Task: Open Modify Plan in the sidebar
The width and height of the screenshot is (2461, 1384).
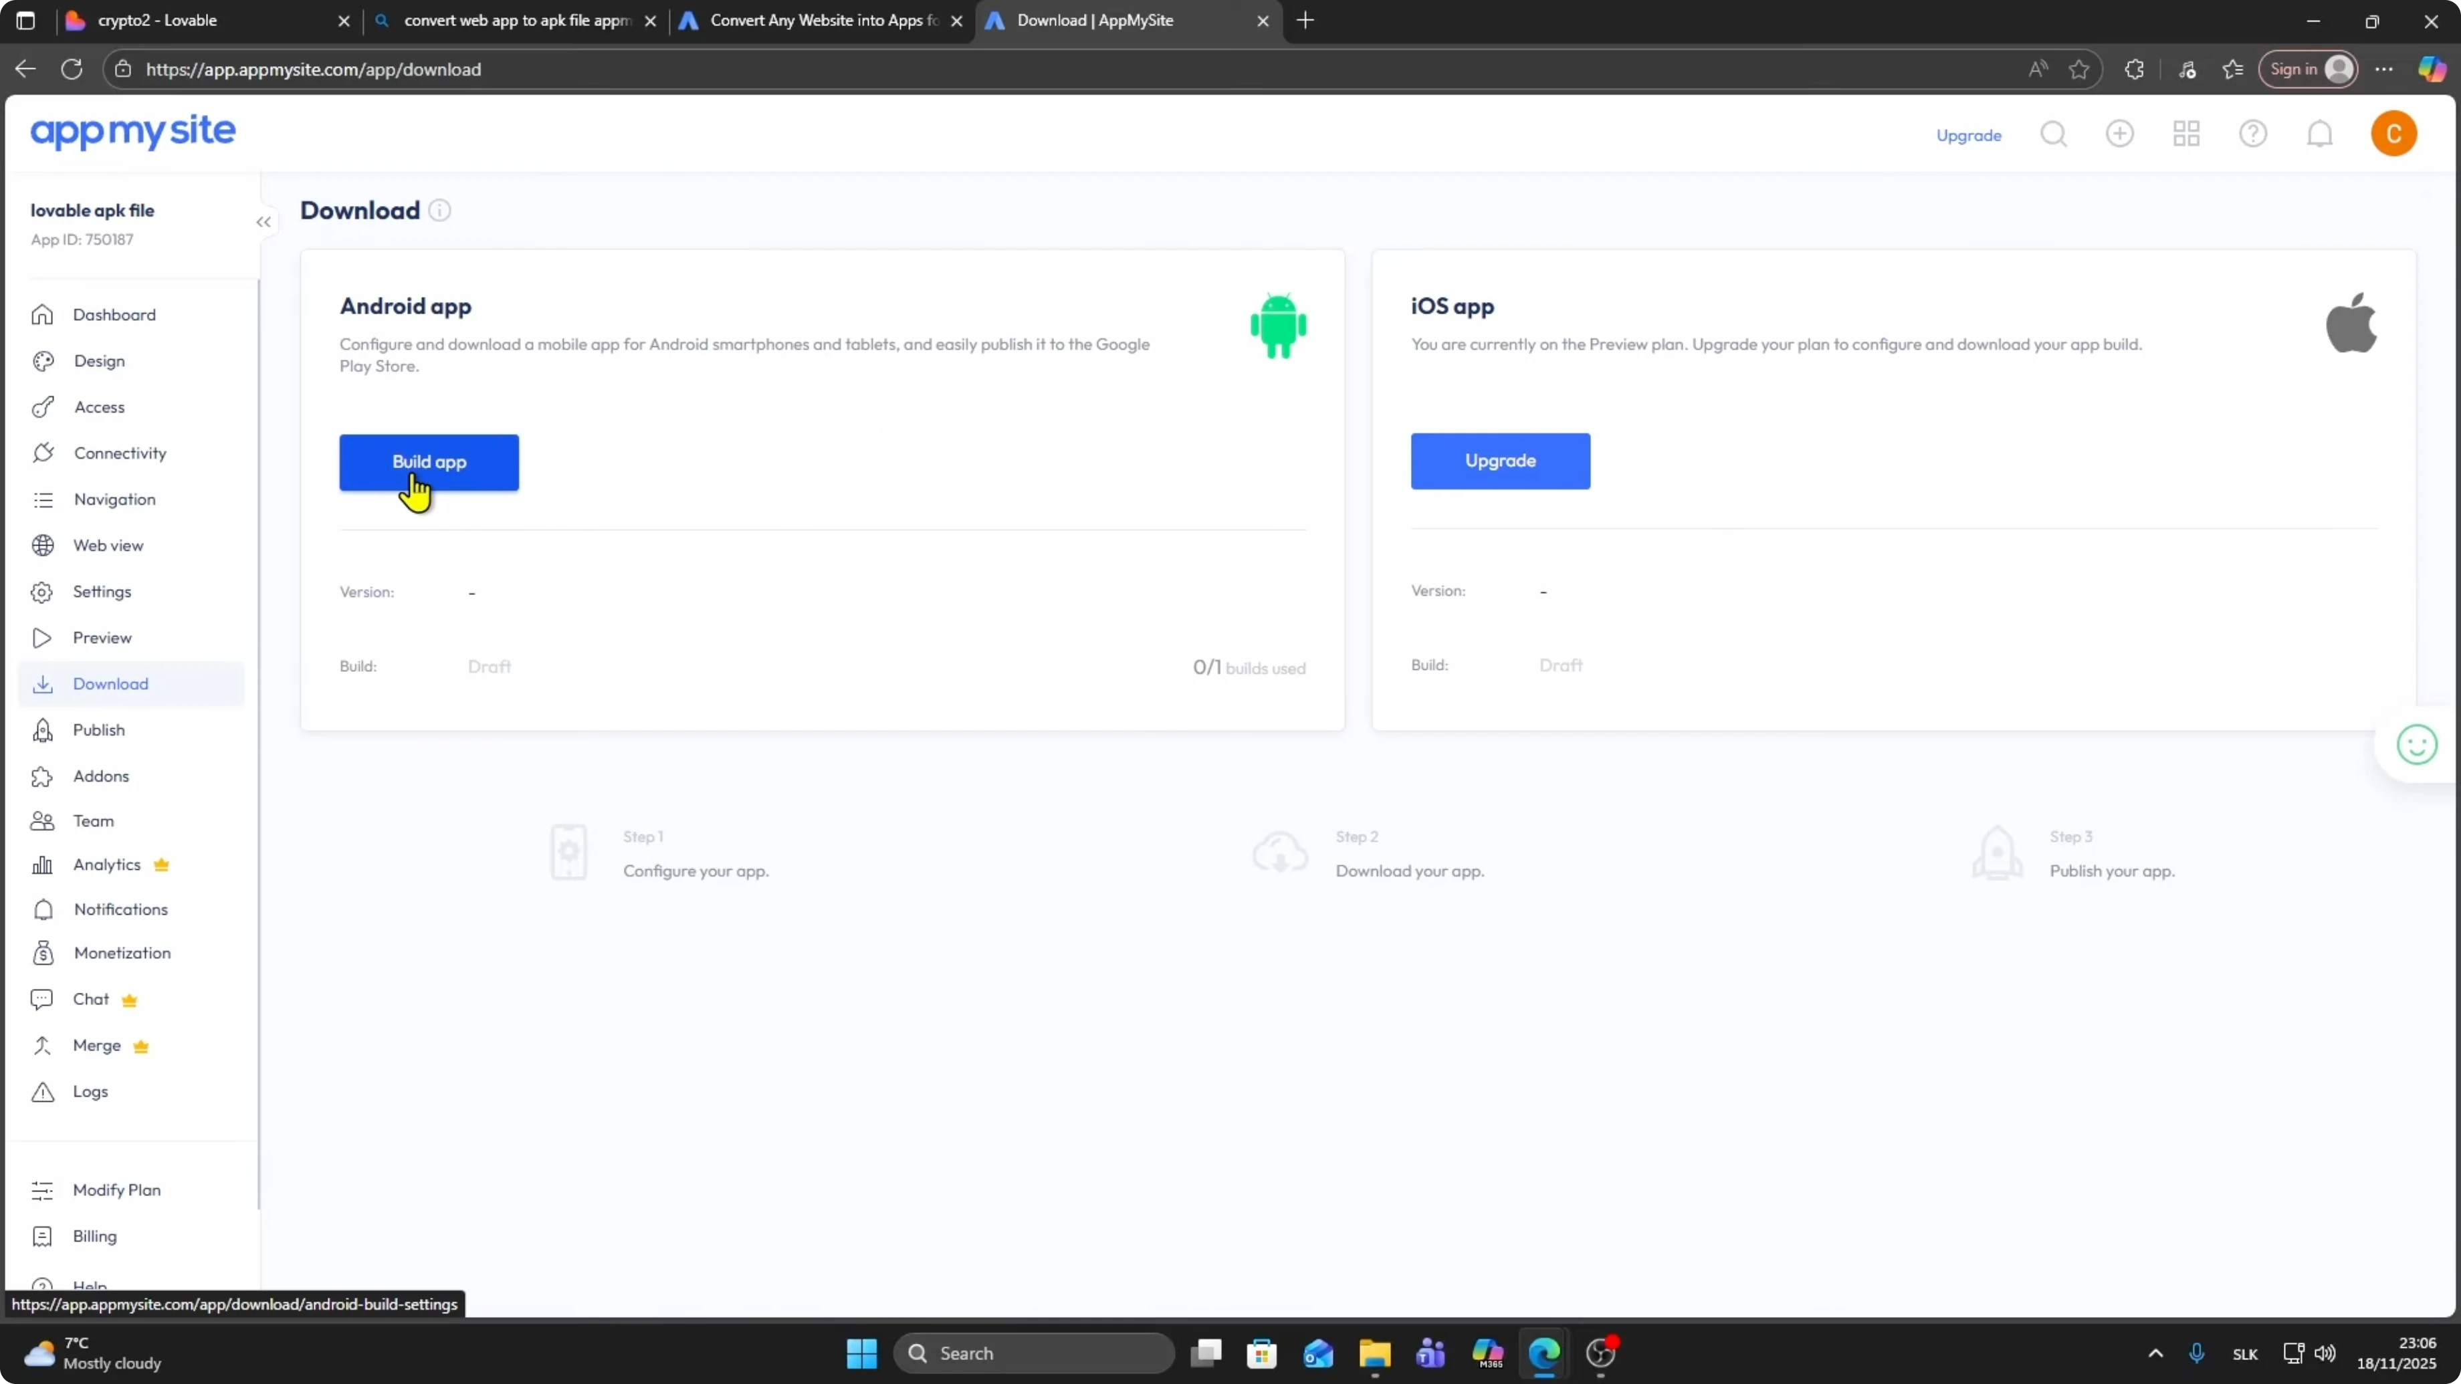Action: tap(131, 1190)
